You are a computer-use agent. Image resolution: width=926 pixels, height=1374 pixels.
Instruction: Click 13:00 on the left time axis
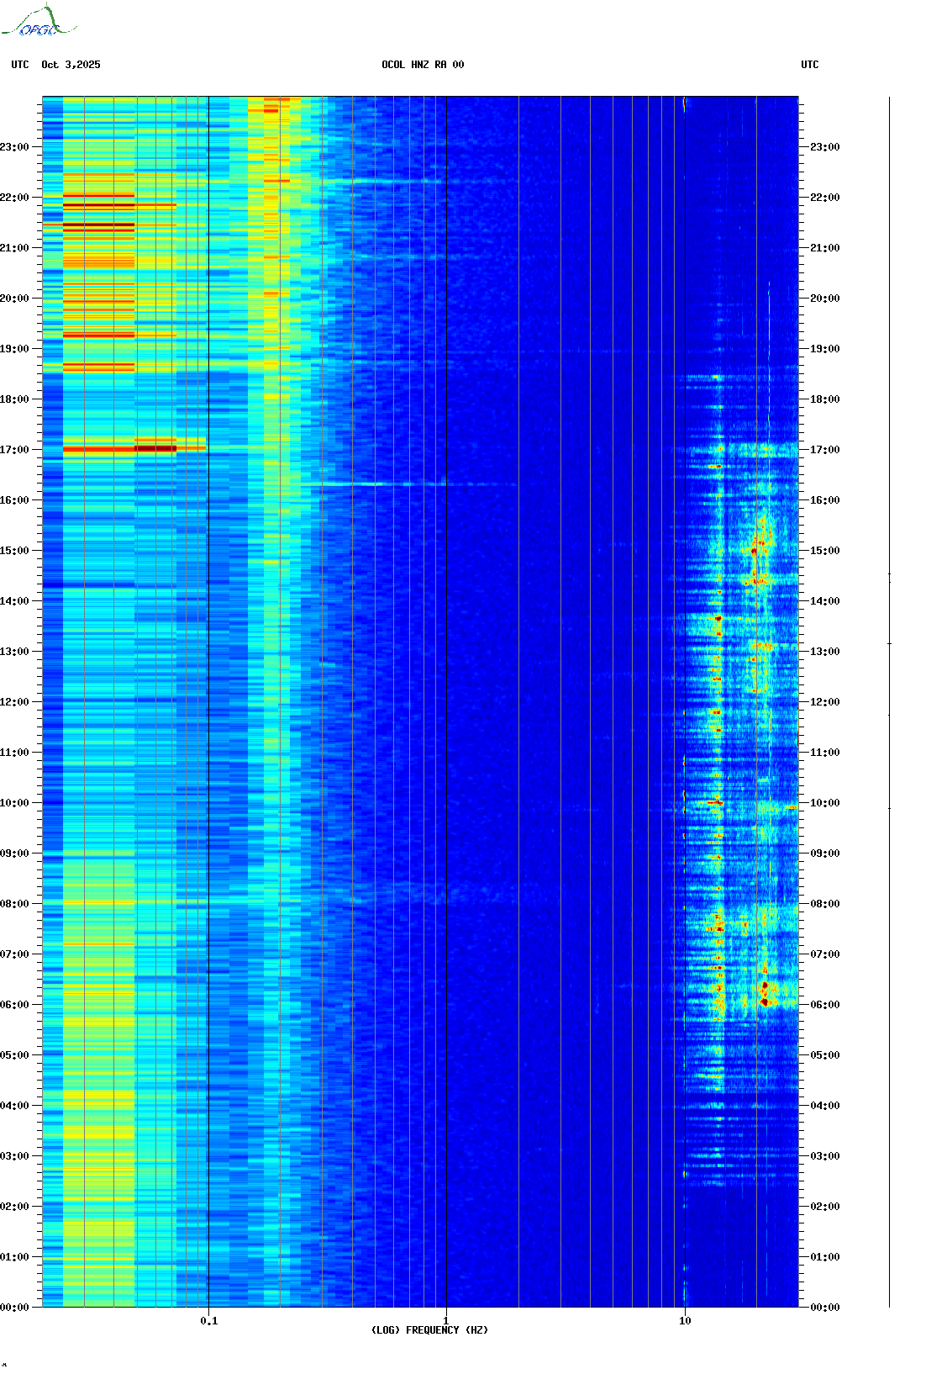pyautogui.click(x=14, y=652)
